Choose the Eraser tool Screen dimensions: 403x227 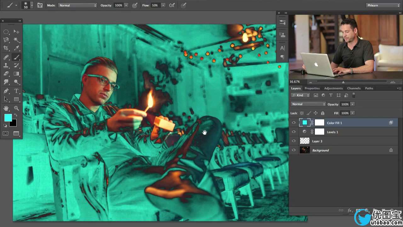point(6,74)
